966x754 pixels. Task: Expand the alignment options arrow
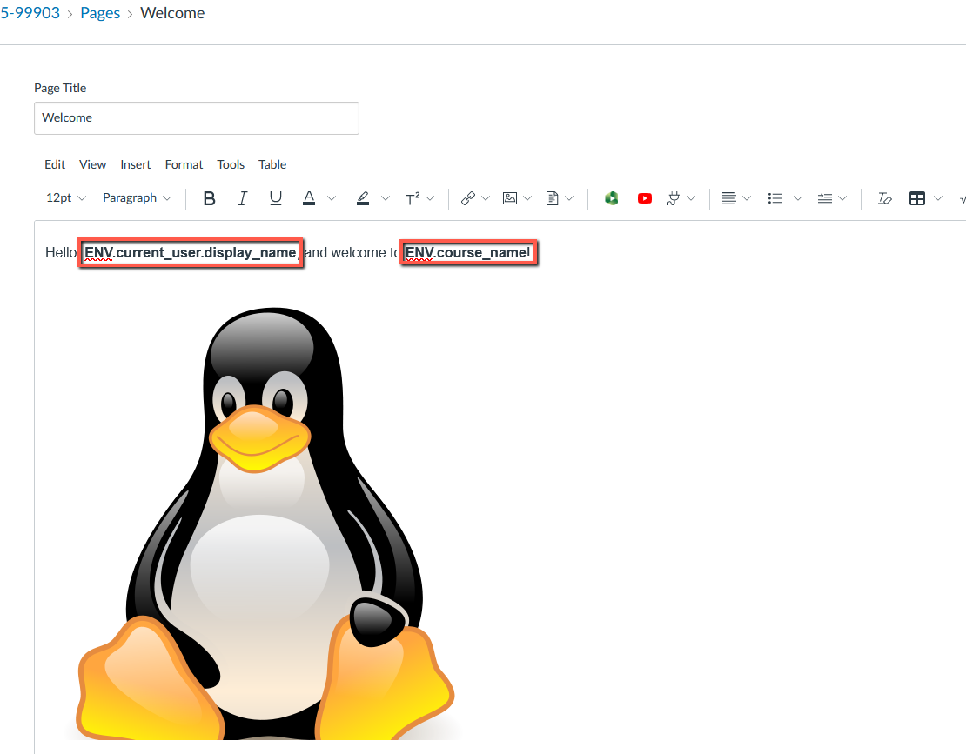[x=747, y=198]
